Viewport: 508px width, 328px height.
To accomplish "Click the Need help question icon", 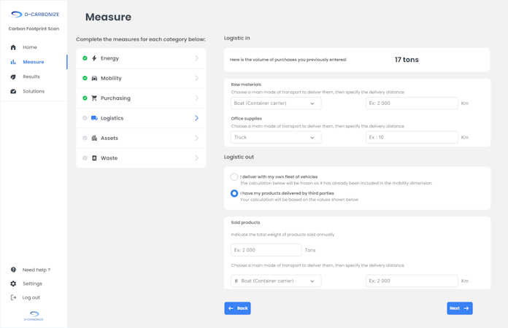I will point(13,270).
